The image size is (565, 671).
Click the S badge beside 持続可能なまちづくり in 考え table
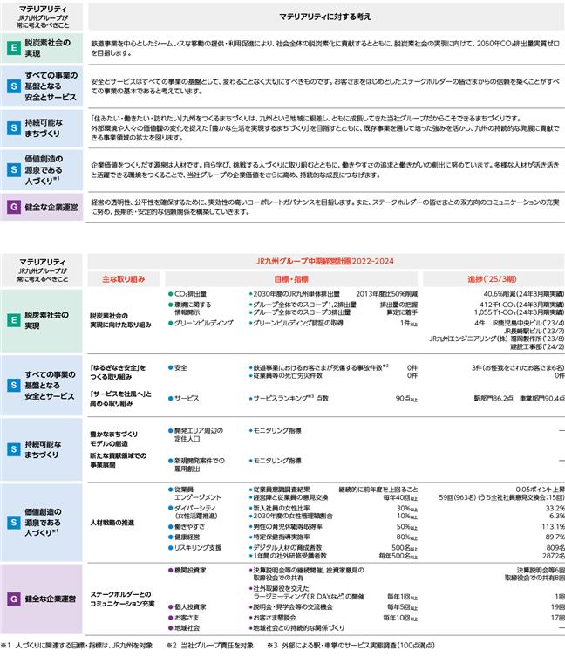(14, 127)
